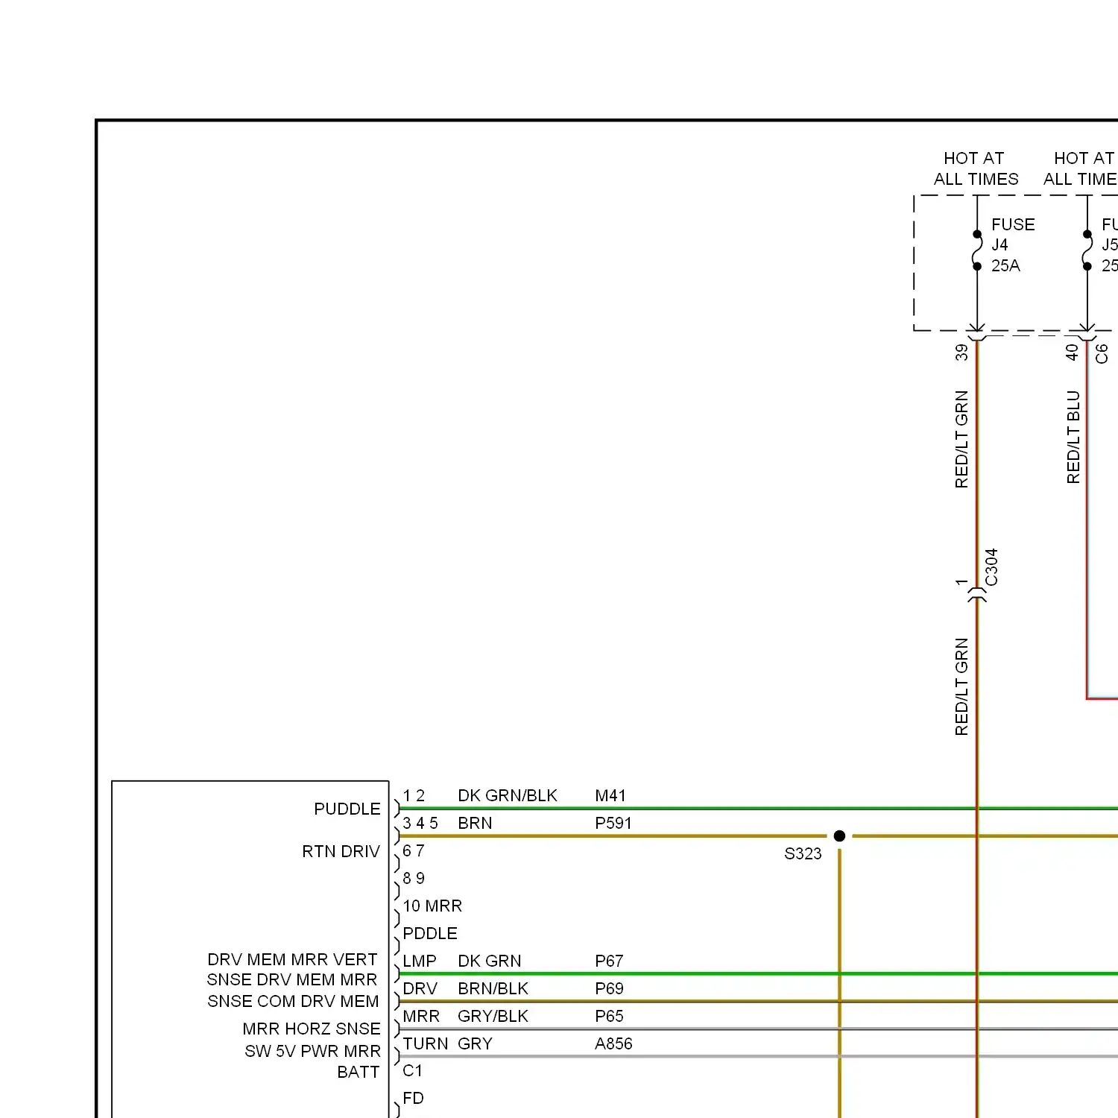
Task: Click the '10 MRR' pin text
Action: (432, 906)
